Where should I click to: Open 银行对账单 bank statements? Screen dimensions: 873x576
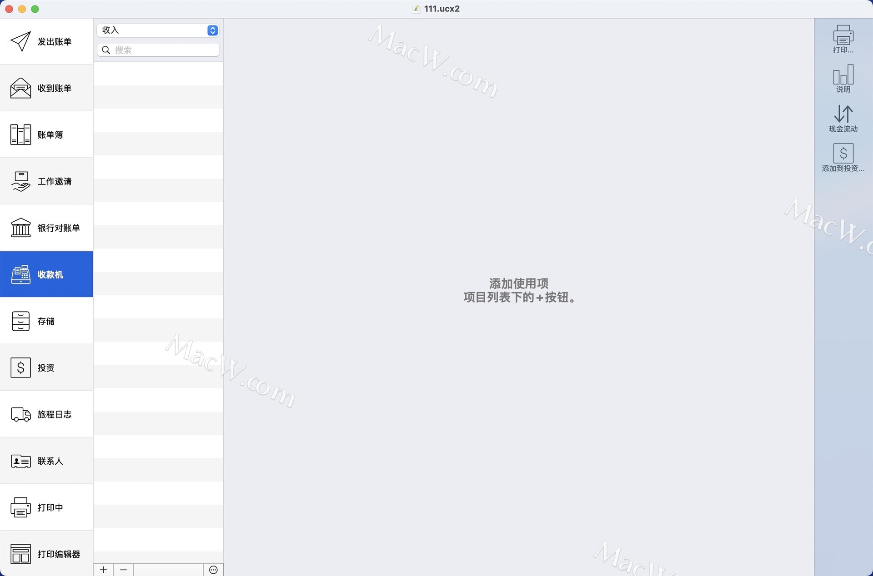point(46,228)
